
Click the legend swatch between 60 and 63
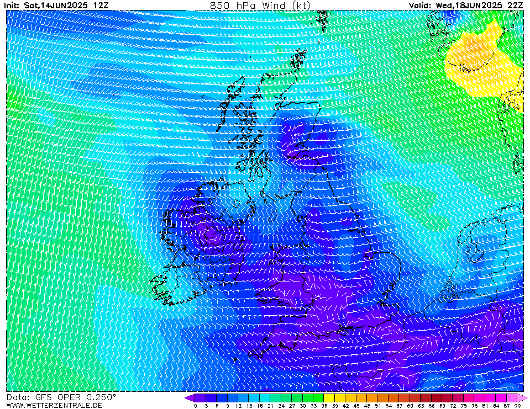point(415,398)
